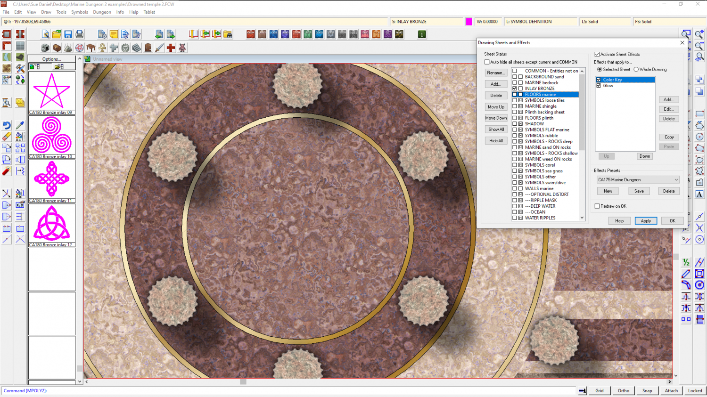Click the magenta current color swatch
Screen dimensions: 707x397
[x=469, y=21]
